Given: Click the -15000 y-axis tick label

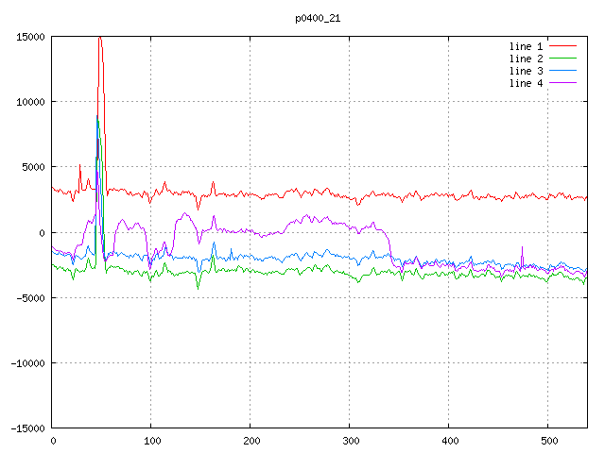Looking at the screenshot, I should (x=27, y=428).
